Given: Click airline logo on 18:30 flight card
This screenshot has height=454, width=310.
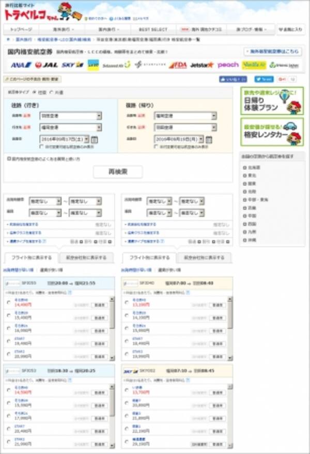Looking at the screenshot, I should (x=13, y=371).
